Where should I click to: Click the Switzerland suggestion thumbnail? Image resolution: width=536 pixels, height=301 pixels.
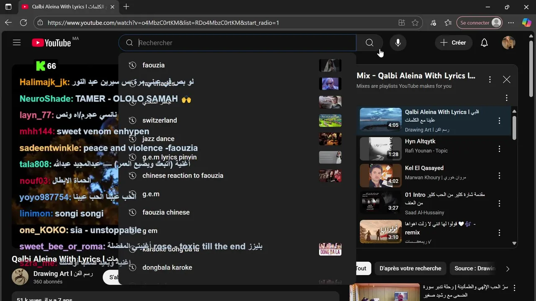coord(330,120)
